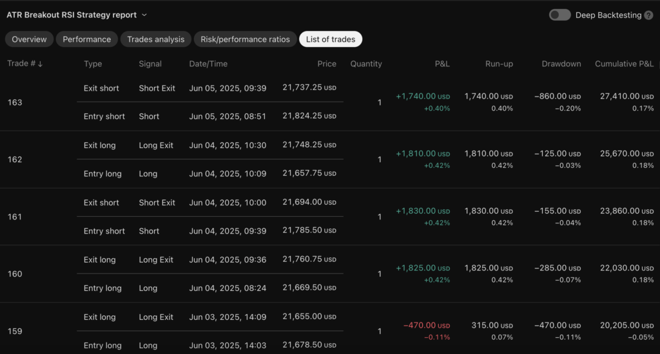Screen dimensions: 660x354
Task: Enable the Deep Backtesting switch
Action: (x=559, y=15)
